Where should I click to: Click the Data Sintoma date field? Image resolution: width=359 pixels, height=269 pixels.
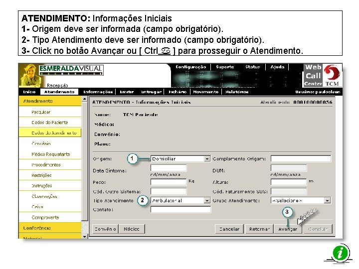click(169, 168)
